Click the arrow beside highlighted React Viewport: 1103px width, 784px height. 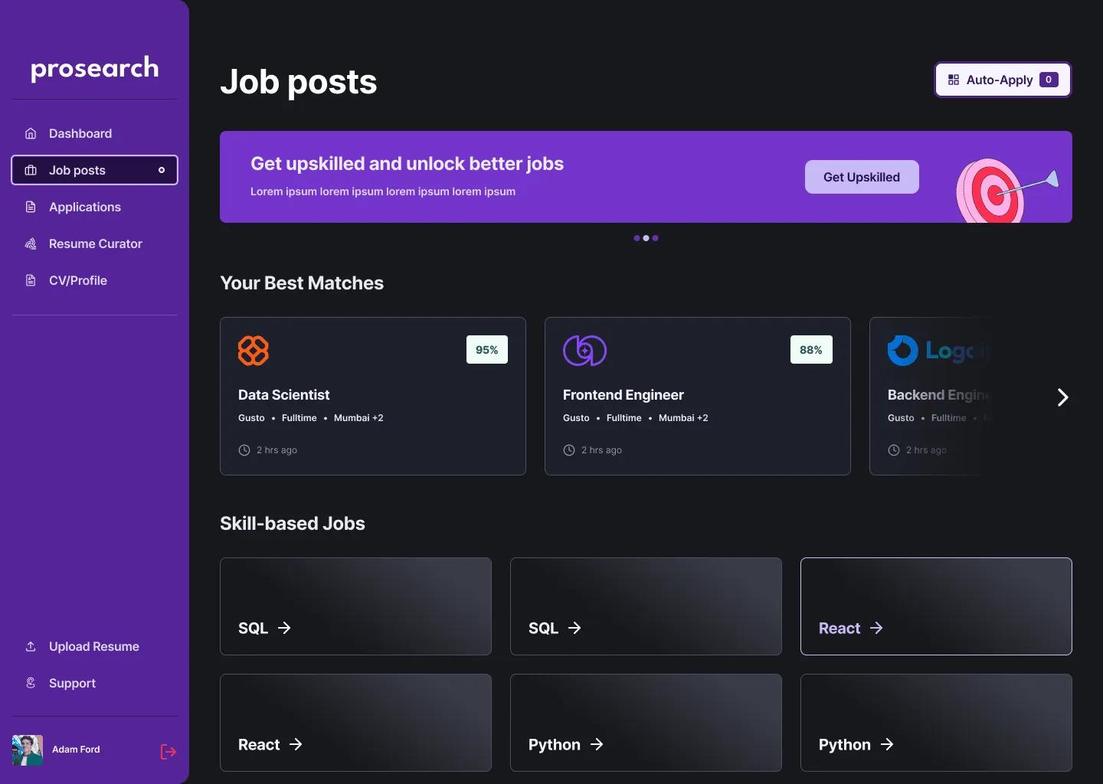point(876,628)
